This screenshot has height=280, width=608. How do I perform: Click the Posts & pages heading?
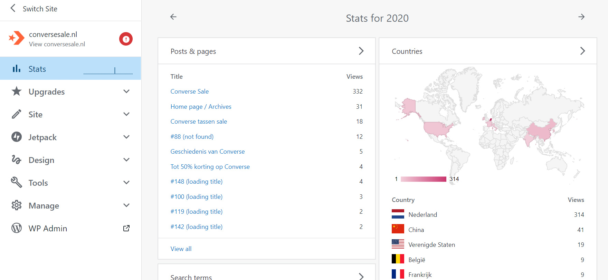pos(193,51)
